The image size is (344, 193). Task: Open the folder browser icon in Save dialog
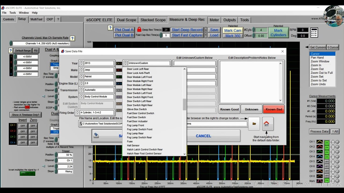tap(254, 124)
